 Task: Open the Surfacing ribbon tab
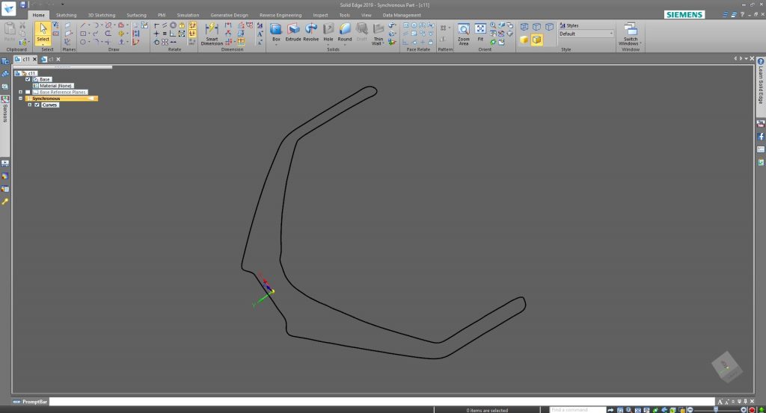(x=136, y=15)
